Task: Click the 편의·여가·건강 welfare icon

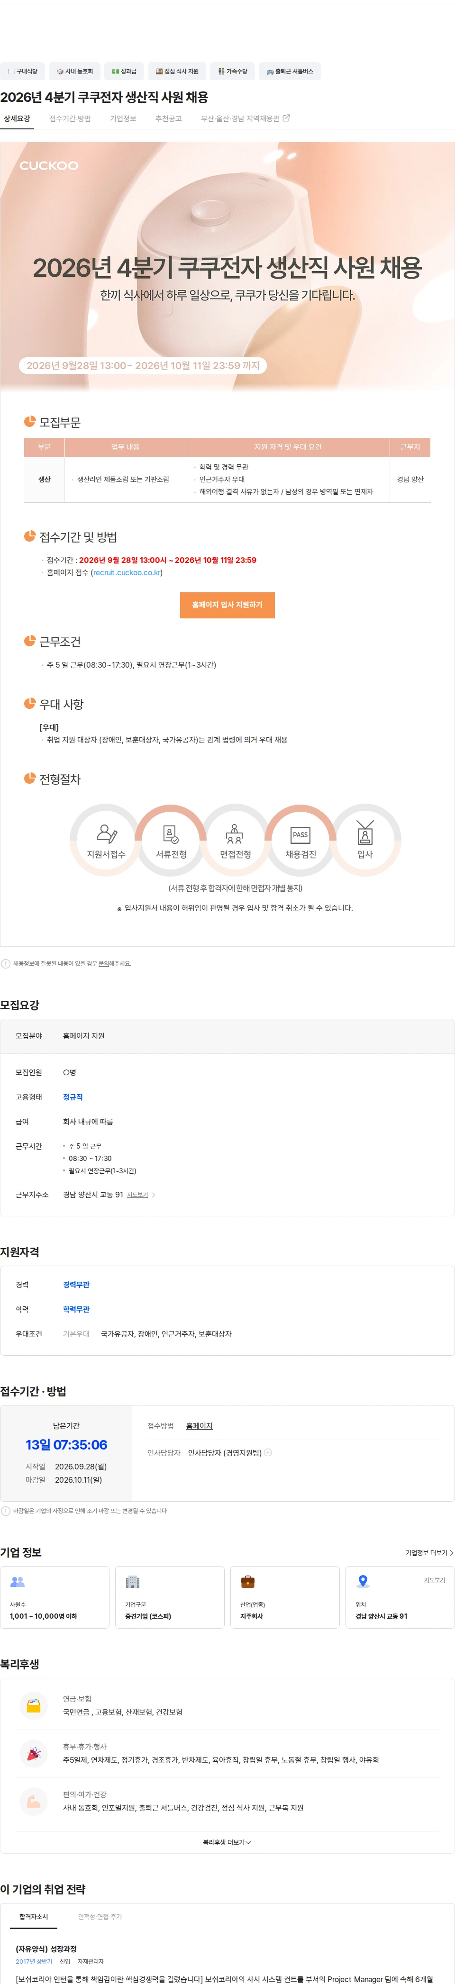Action: 34,1801
